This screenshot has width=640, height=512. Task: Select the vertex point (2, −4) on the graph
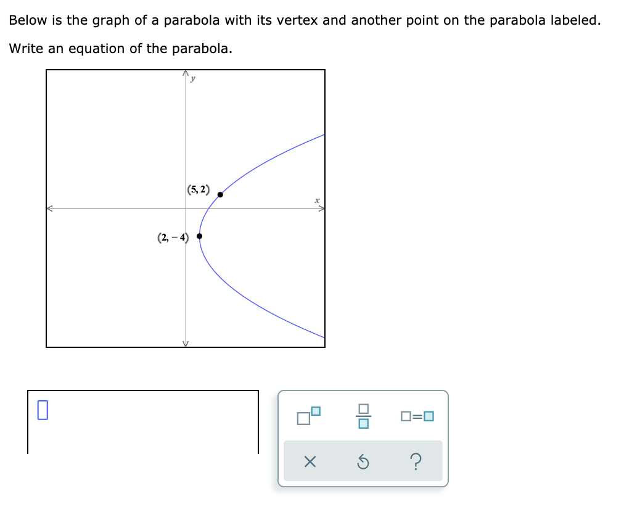tap(199, 235)
